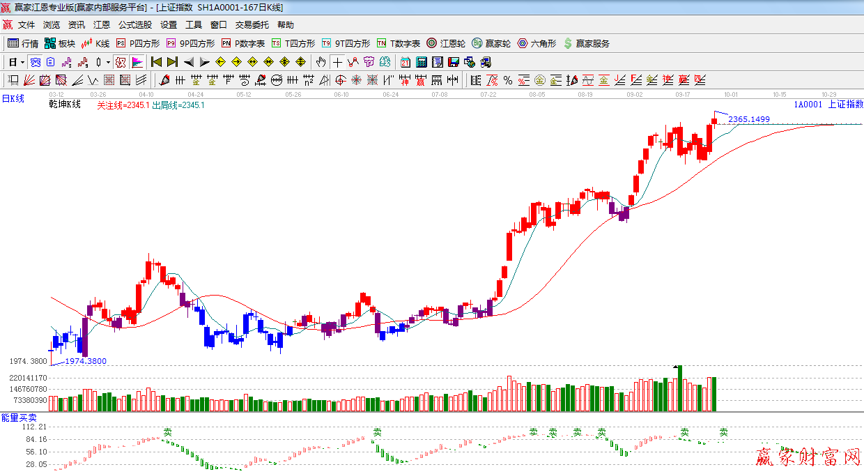This screenshot has height=474, width=864.
Task: Jump to first bar with skip-back arrow
Action: click(x=156, y=62)
